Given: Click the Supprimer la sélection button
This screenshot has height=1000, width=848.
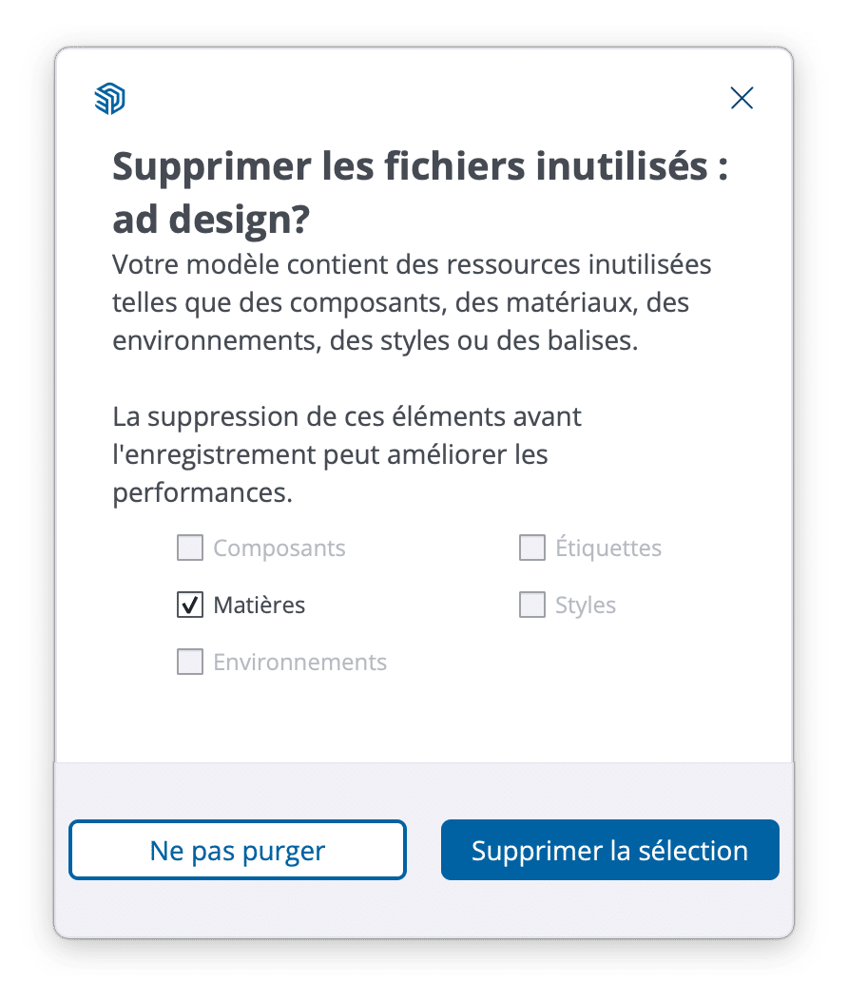Looking at the screenshot, I should click(x=609, y=850).
